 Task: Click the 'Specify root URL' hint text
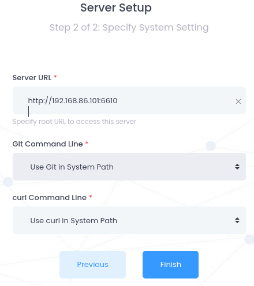click(x=74, y=122)
